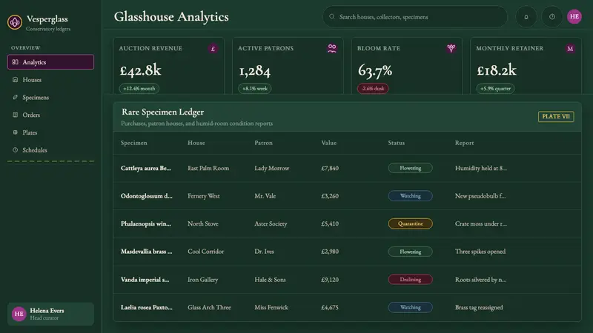This screenshot has height=333, width=593.
Task: Click the Three spikes opened report
Action: coord(480,252)
